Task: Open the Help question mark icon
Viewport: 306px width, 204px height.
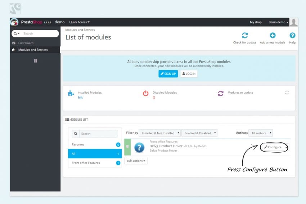Action: 292,36
